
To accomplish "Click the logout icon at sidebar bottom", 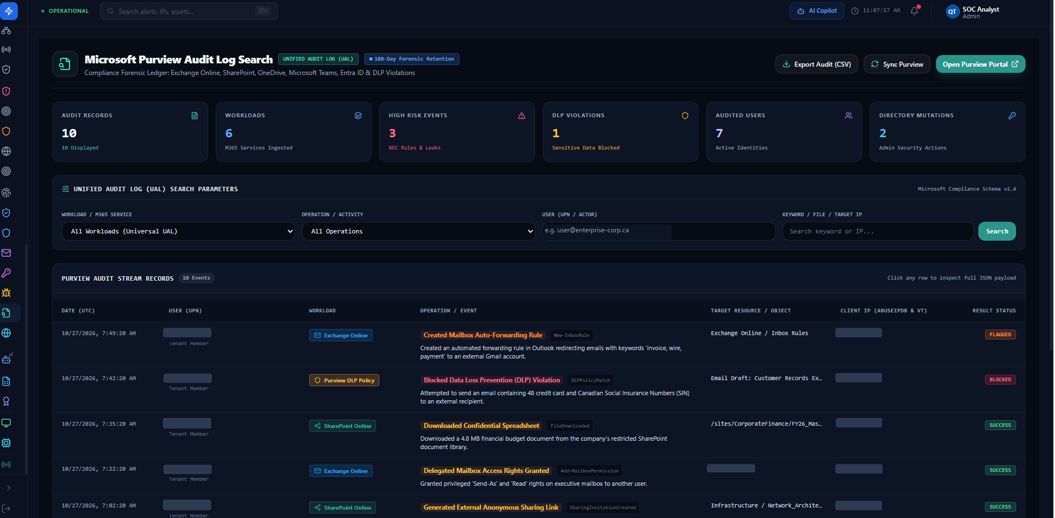I will click(x=6, y=508).
